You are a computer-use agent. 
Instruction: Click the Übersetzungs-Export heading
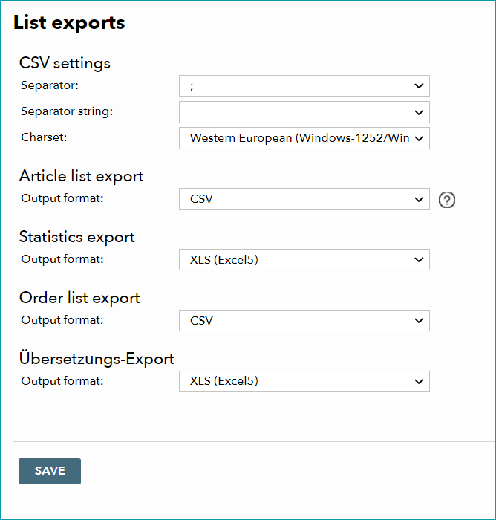pos(97,358)
